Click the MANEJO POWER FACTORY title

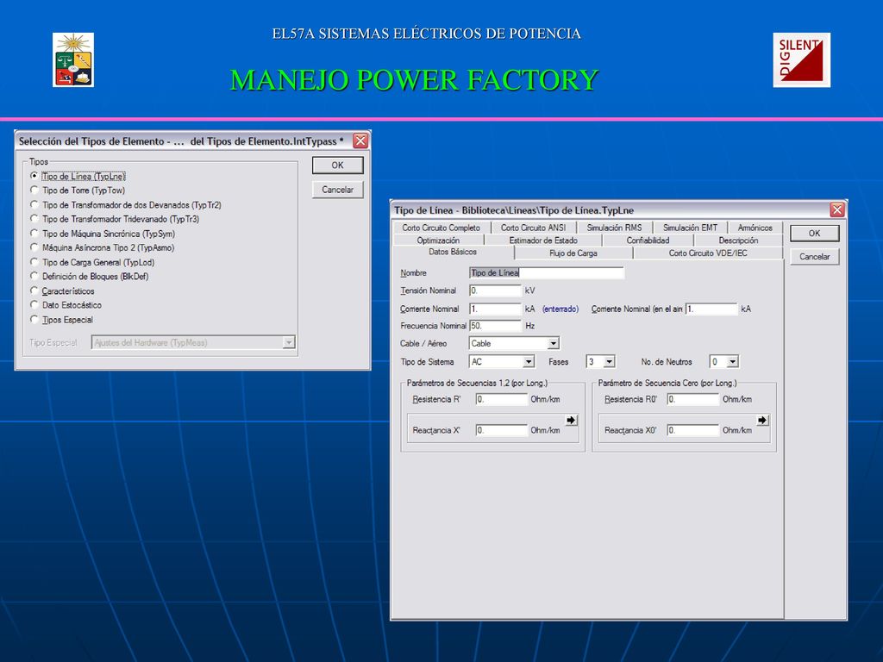pyautogui.click(x=414, y=79)
